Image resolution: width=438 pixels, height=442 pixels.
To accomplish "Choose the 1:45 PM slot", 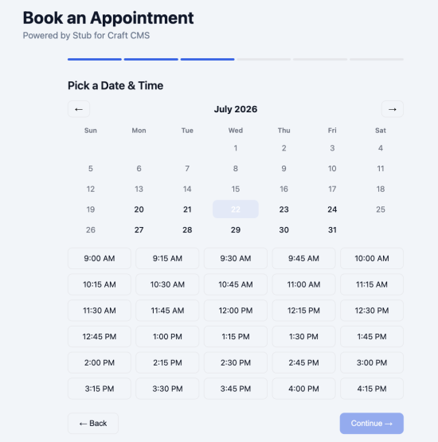I will coord(372,337).
